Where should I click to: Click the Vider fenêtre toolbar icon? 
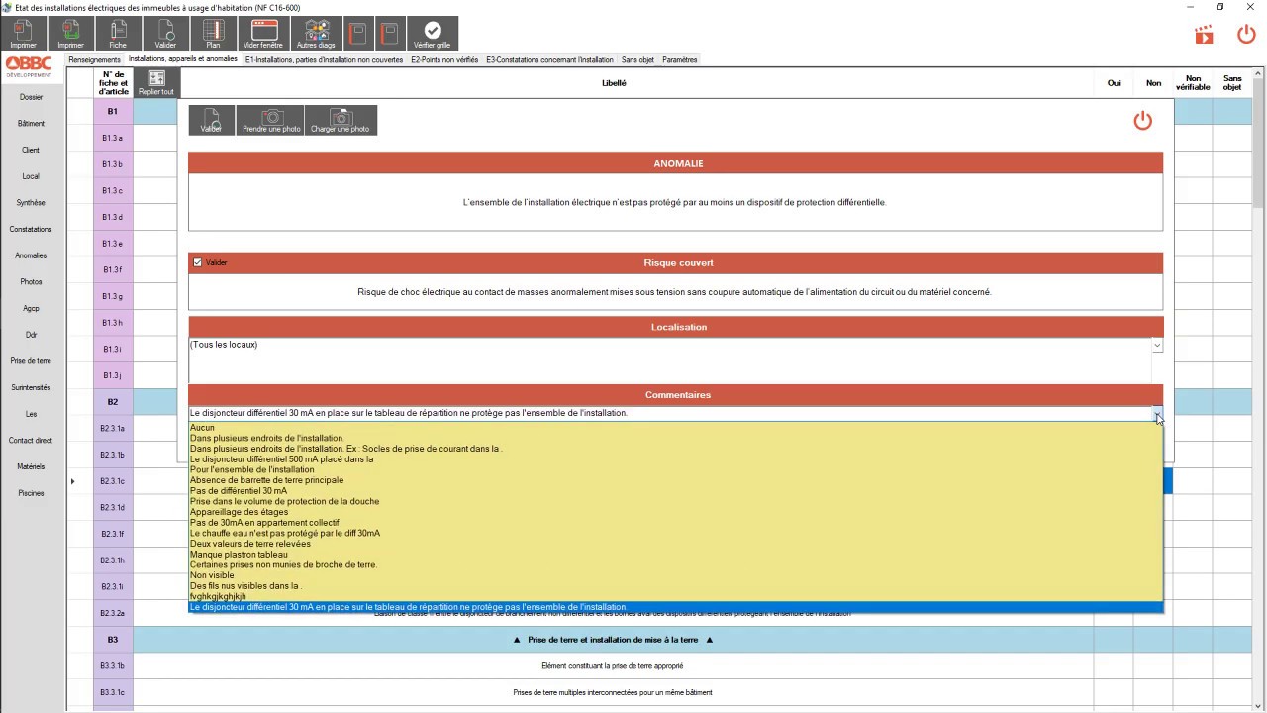pos(263,34)
